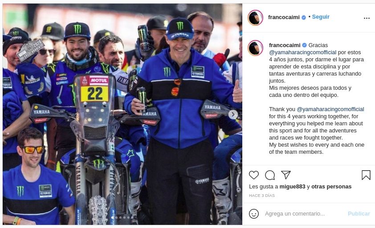Open the HACE 3 DÍAS timestamp link
Image resolution: width=375 pixels, height=228 pixels.
pos(262,196)
